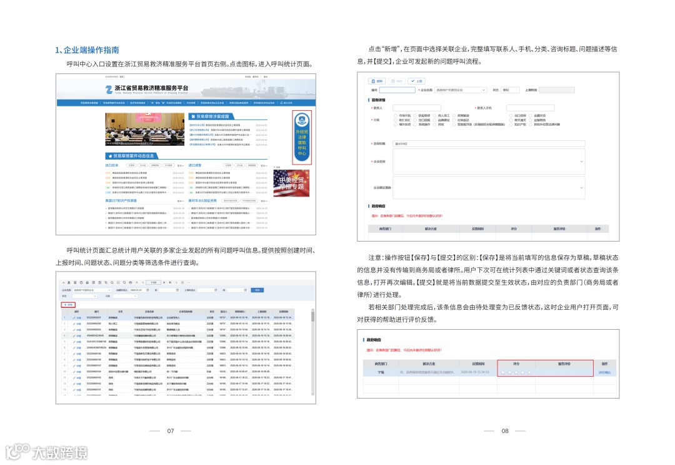This screenshot has width=675, height=465.
Task: Jump to the last page icon
Action: pos(170,283)
